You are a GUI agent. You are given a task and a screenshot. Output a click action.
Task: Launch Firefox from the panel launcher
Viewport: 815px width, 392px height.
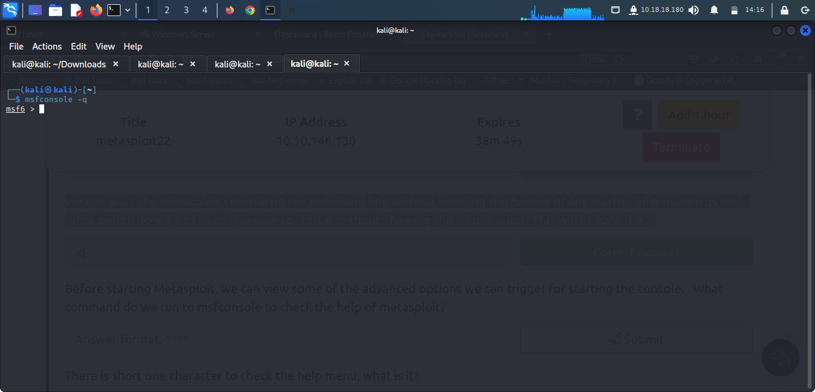[x=95, y=10]
